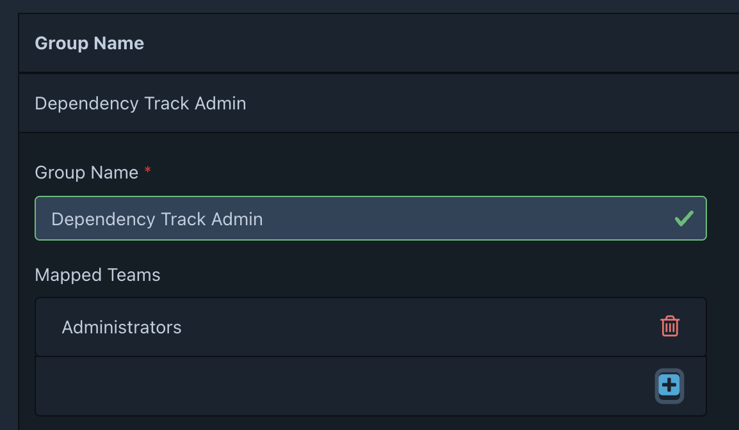This screenshot has width=739, height=430.
Task: Add a mapped team with plus icon
Action: tap(669, 385)
